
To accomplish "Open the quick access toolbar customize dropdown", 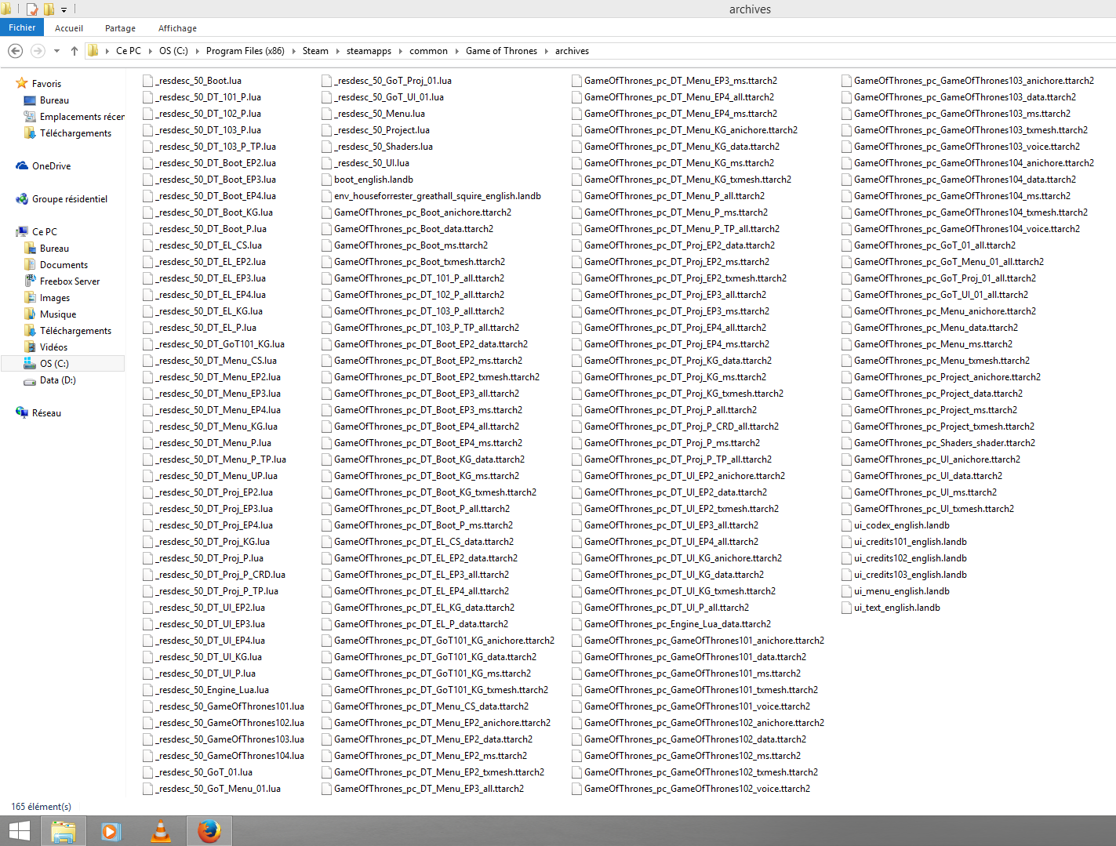I will coord(64,9).
